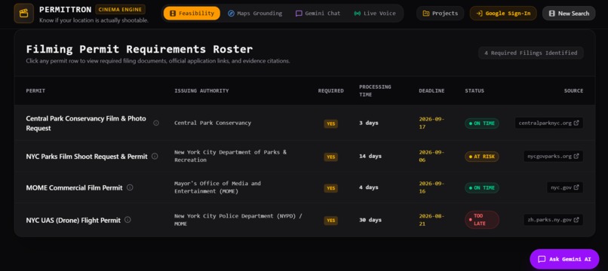Click the PROCESSING TIME column header
Screen dimensions: 608x271
375,90
